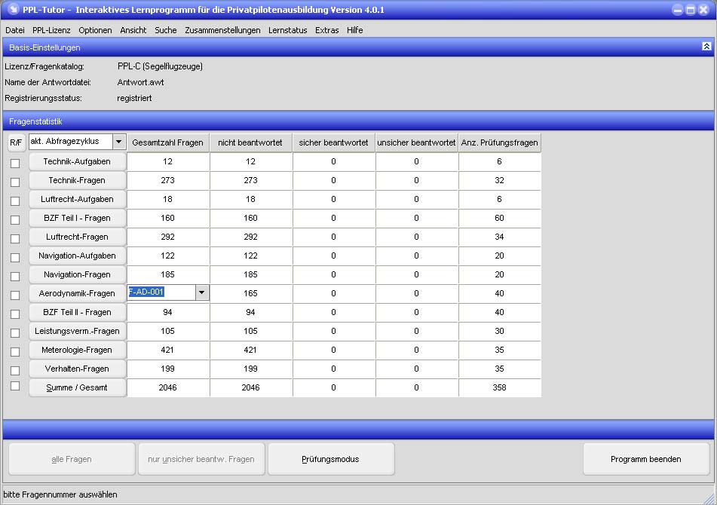Click nur unsicher beantw. Fragen button

[201, 459]
